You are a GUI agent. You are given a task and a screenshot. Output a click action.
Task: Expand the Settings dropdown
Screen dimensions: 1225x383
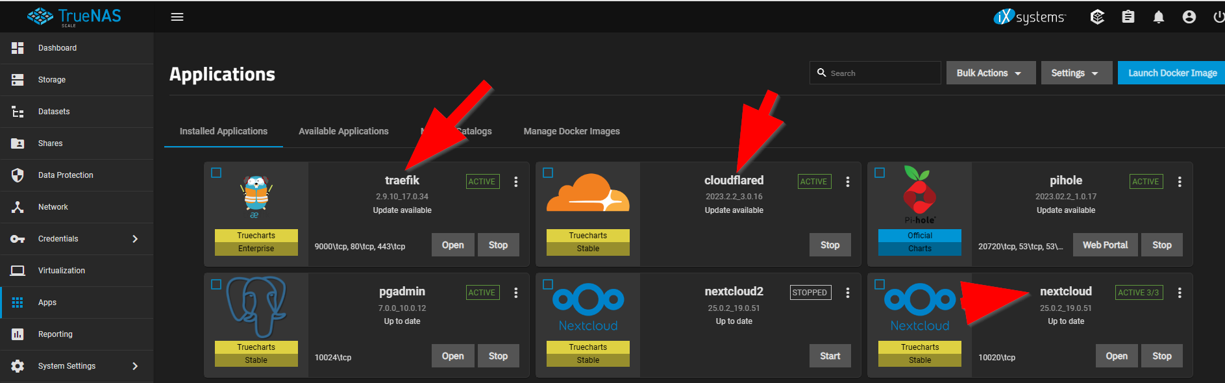1076,73
